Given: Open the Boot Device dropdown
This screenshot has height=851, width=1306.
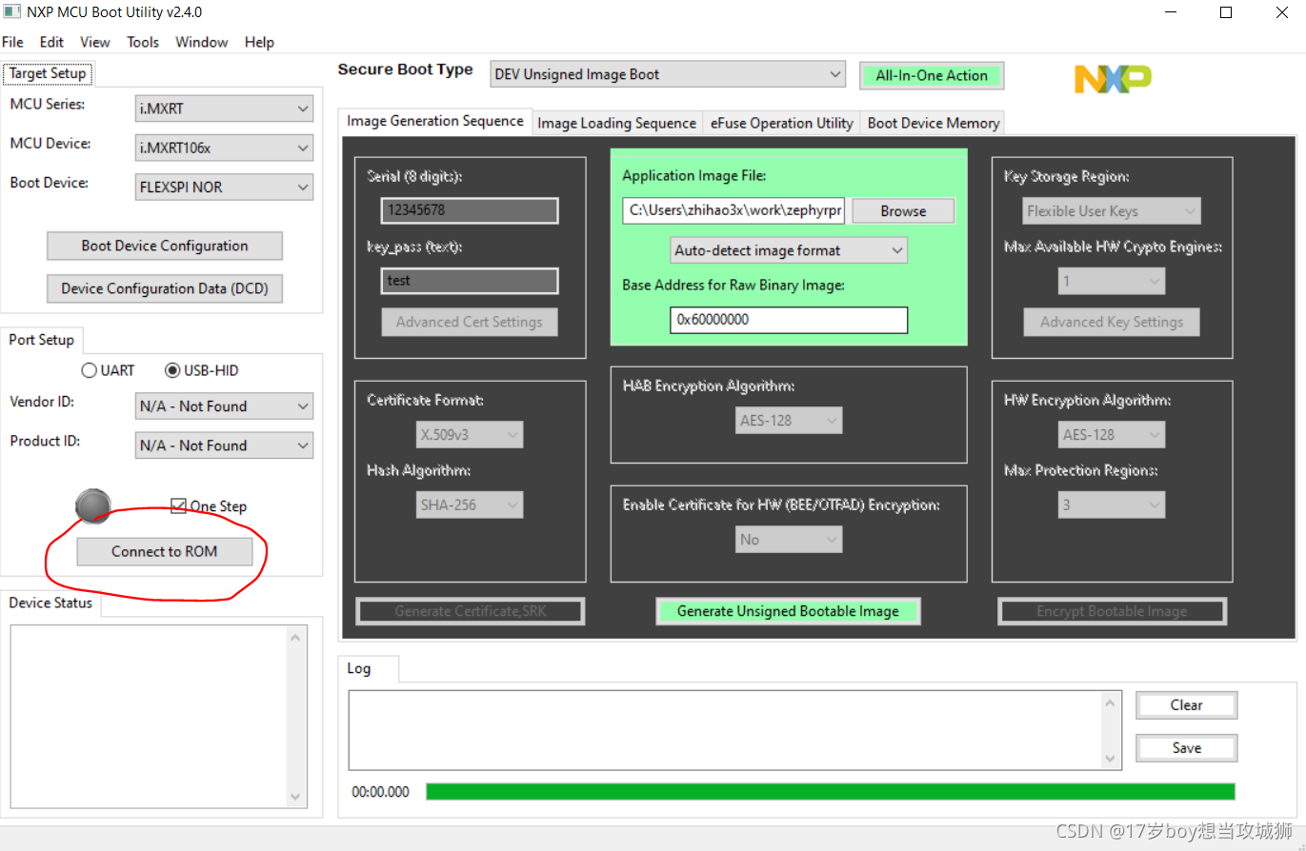Looking at the screenshot, I should 224,187.
